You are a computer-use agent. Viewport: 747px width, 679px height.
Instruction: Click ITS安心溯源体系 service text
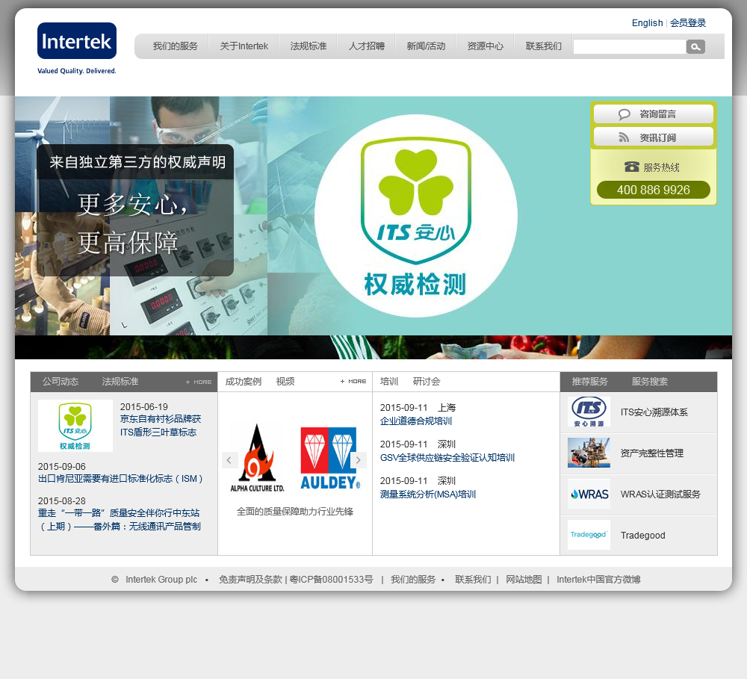[654, 412]
